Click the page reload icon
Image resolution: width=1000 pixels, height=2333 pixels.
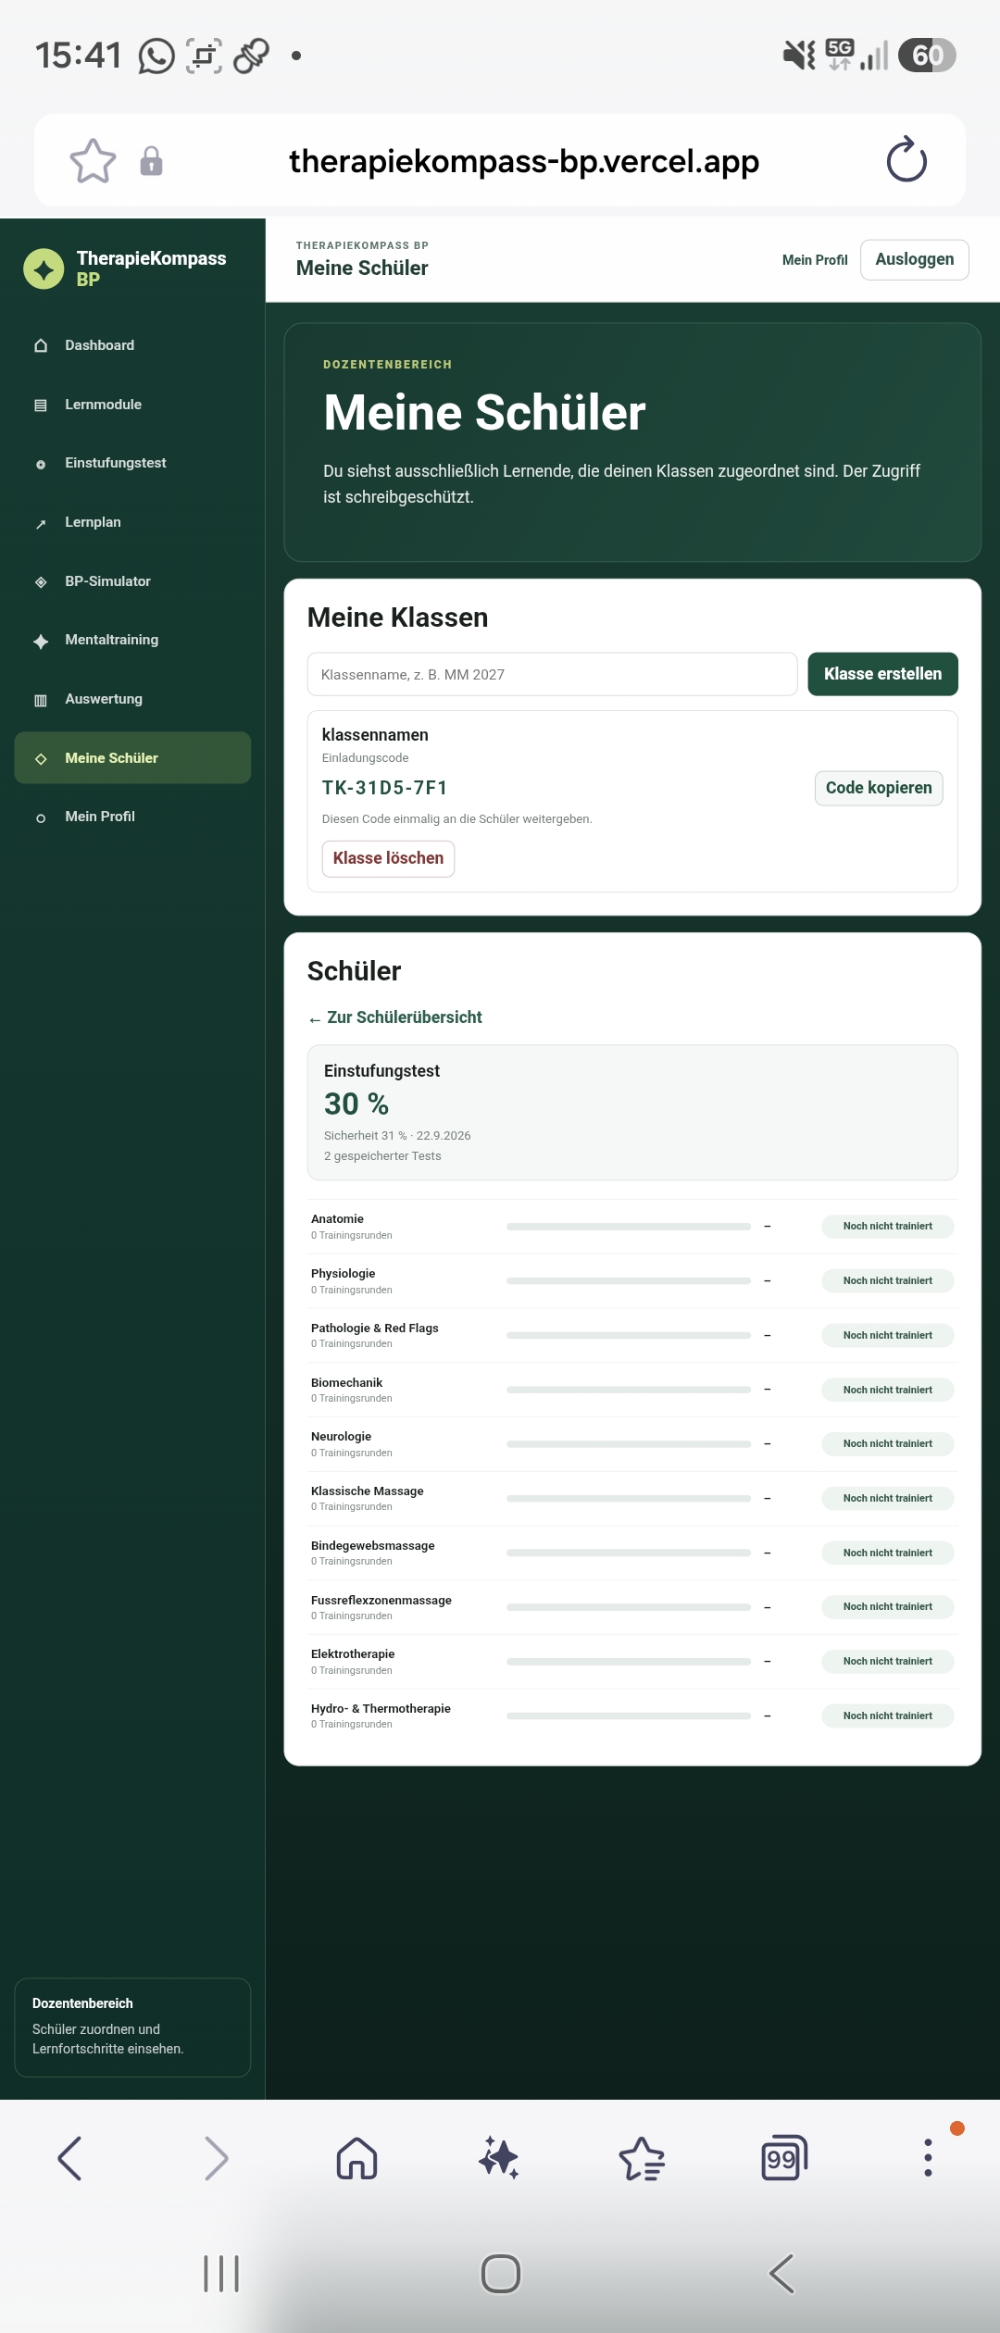[x=906, y=160]
